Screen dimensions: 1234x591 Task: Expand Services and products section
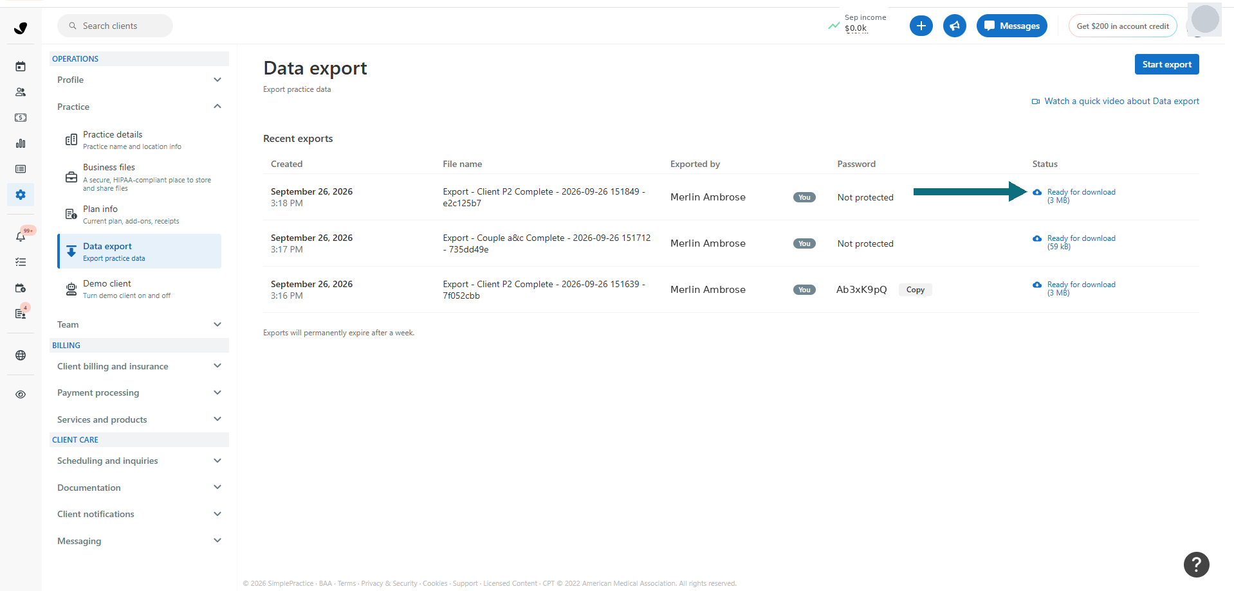tap(139, 419)
